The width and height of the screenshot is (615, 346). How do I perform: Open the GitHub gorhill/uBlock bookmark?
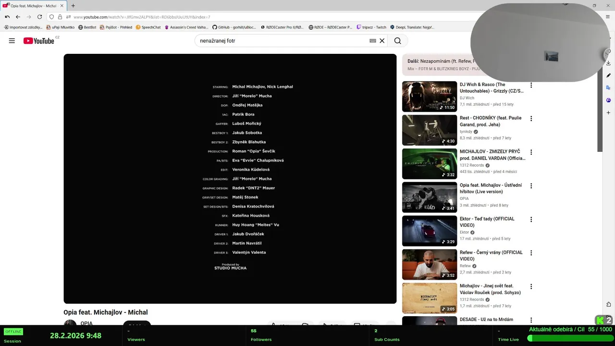pos(234,27)
